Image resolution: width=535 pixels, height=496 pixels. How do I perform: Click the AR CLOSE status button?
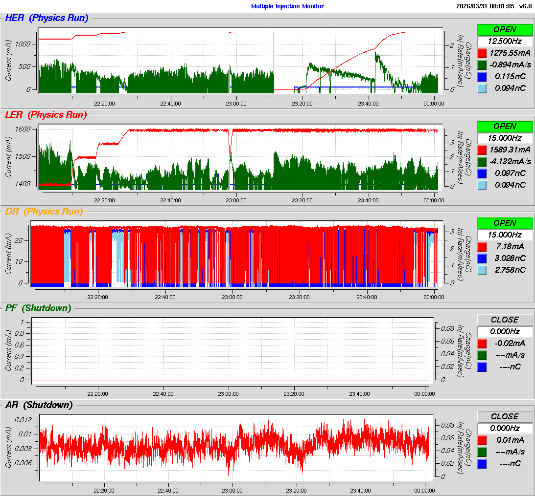point(505,416)
